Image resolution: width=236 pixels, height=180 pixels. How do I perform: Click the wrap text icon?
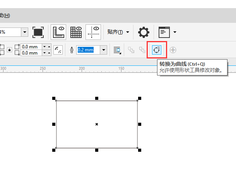(x=117, y=50)
